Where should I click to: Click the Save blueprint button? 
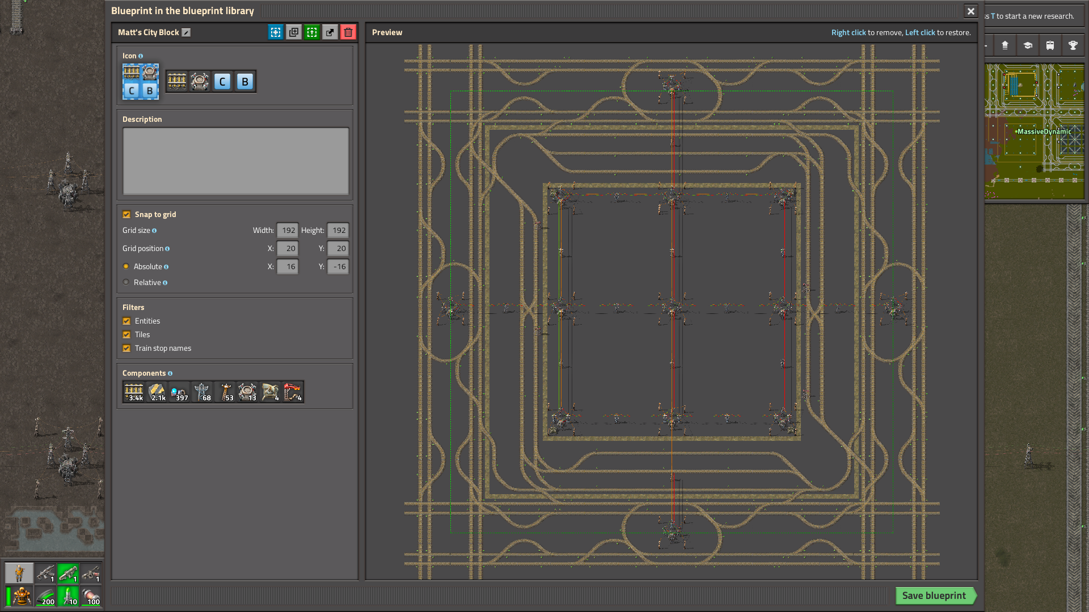[934, 596]
